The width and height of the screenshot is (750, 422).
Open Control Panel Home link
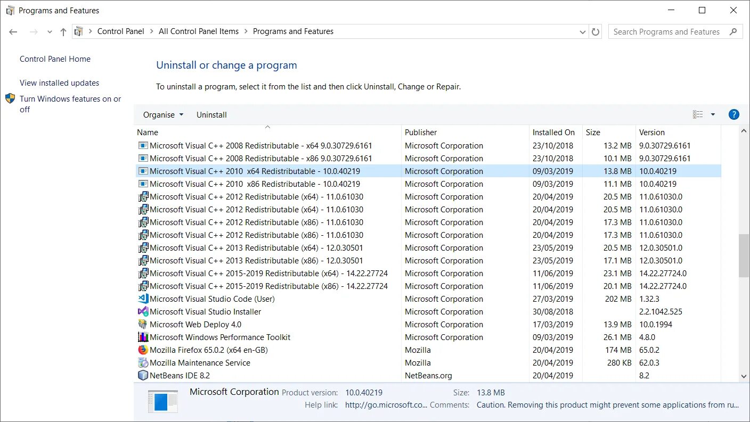point(55,59)
